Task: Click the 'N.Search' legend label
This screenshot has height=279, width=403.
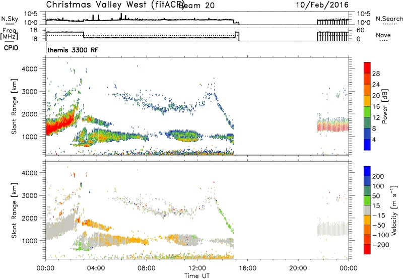Action: 389,19
